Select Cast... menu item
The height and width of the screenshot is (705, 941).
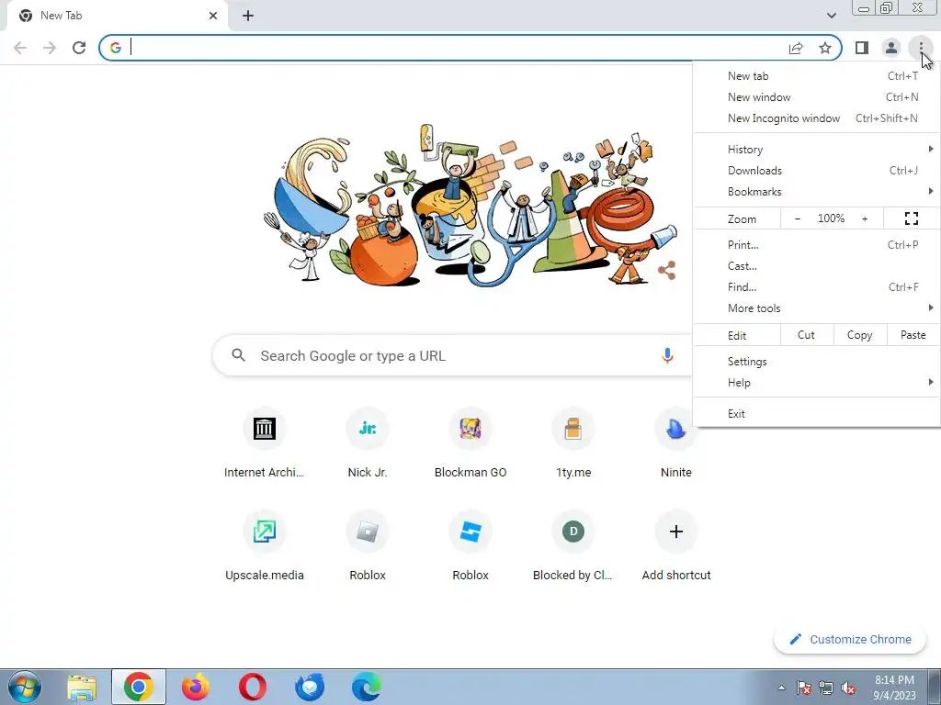[x=817, y=265]
